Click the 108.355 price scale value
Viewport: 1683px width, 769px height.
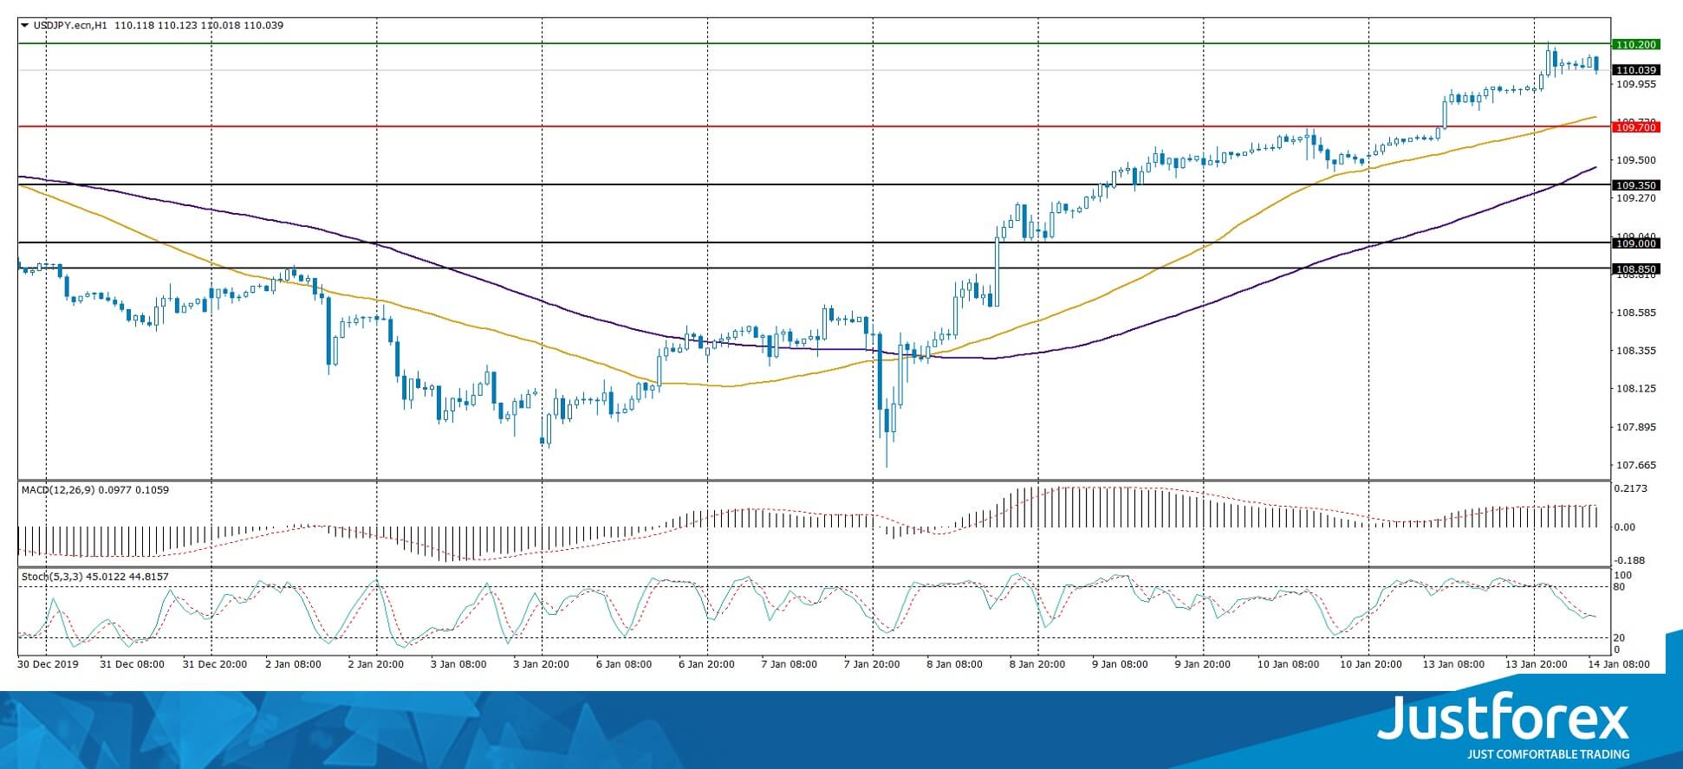(x=1636, y=351)
